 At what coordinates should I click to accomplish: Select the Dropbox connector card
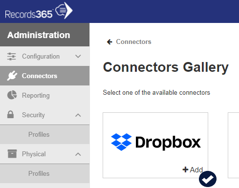tap(155, 145)
